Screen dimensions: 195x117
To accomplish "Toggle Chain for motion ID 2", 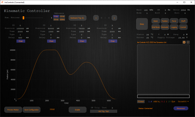I will pyautogui.click(x=82, y=41).
